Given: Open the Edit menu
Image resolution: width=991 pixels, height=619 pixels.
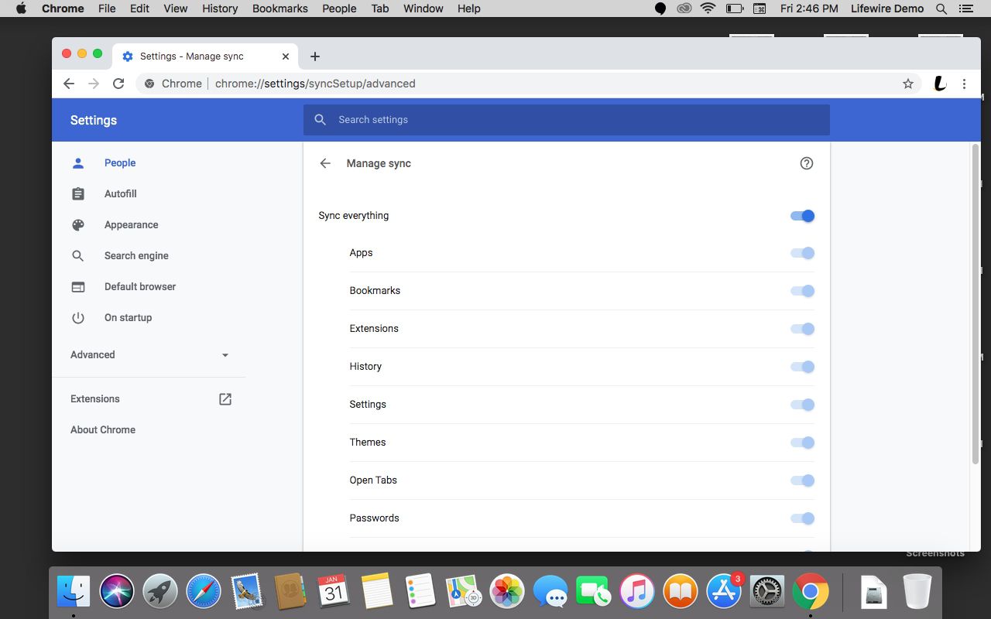Looking at the screenshot, I should point(139,9).
